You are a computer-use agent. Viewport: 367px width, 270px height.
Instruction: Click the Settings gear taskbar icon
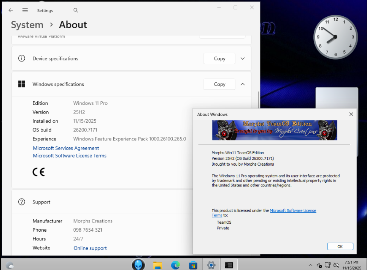[211, 265]
